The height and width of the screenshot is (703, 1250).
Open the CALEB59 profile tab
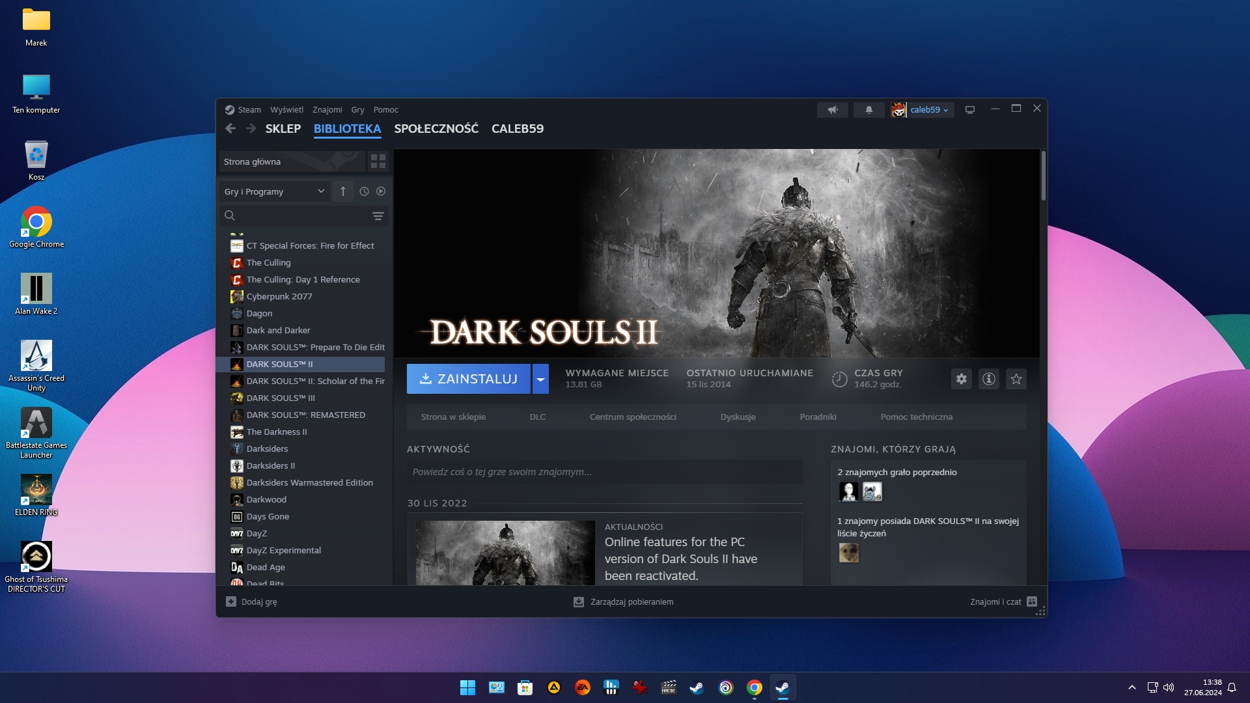click(x=518, y=129)
